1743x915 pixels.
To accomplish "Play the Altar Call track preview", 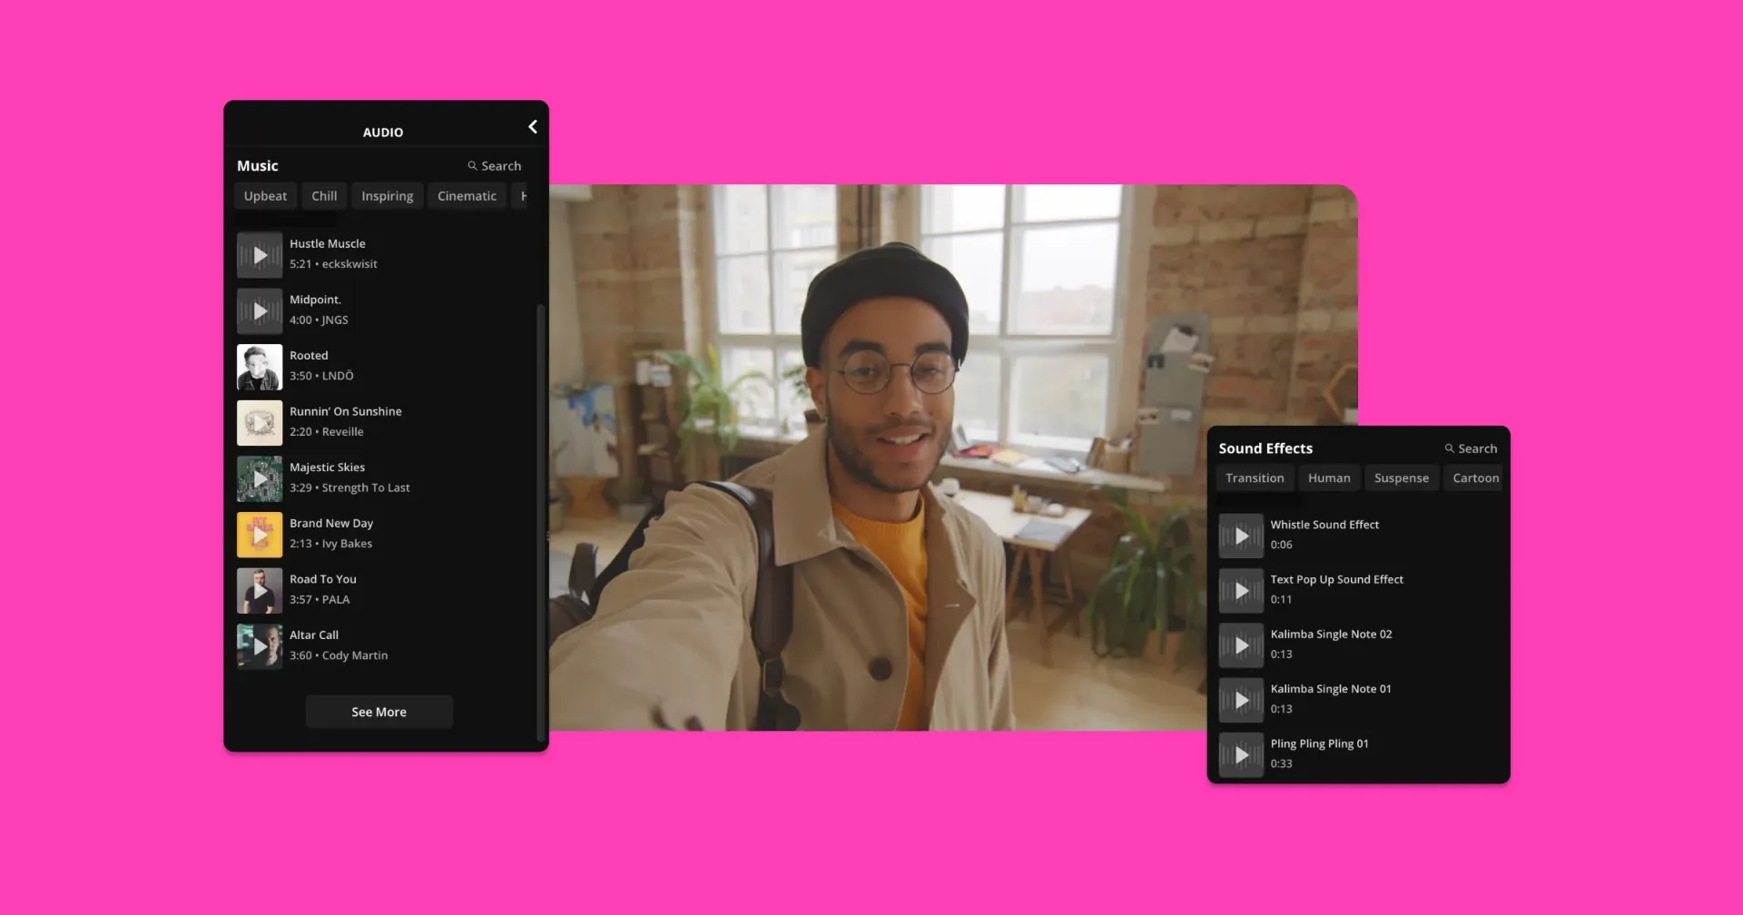I will [x=260, y=646].
